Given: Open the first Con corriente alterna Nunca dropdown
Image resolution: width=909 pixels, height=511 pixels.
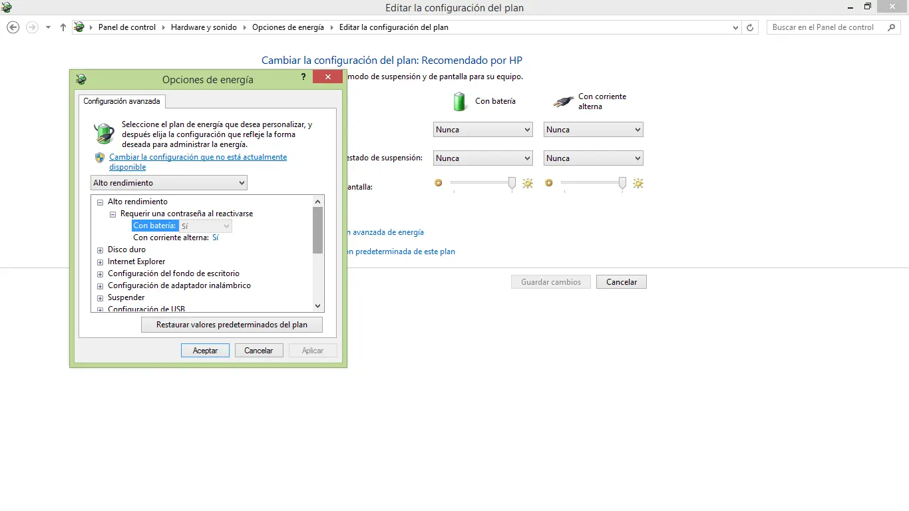Looking at the screenshot, I should [x=593, y=130].
